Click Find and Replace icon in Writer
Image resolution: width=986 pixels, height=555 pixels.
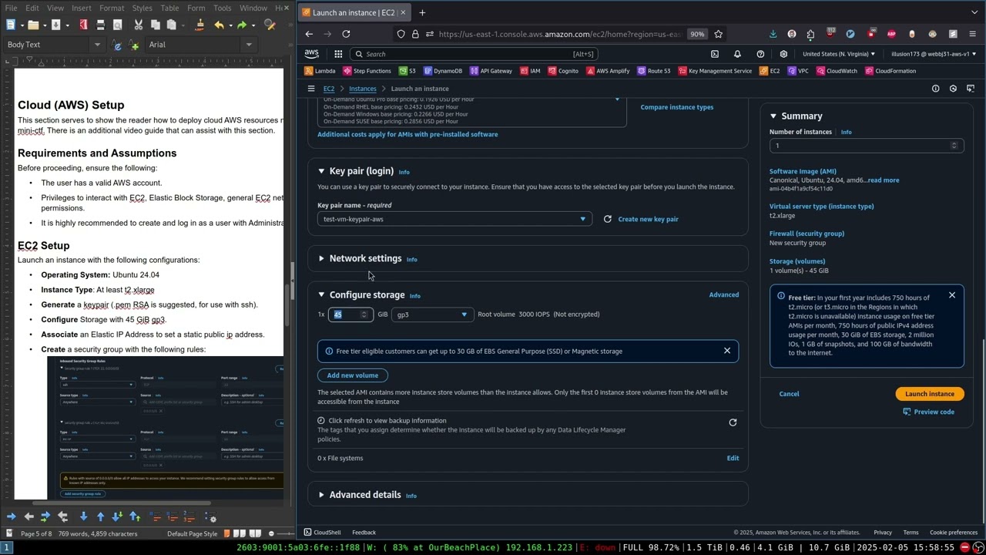pyautogui.click(x=270, y=25)
